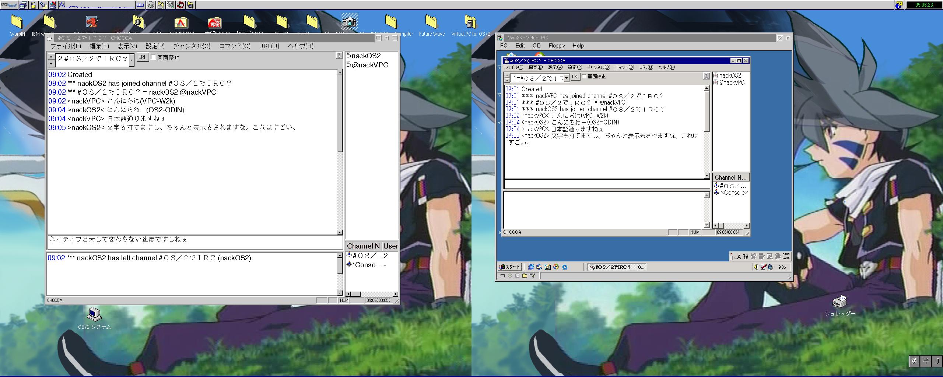
Task: Click horizontal scrollbar in OS/2 channel list
Action: click(x=371, y=294)
